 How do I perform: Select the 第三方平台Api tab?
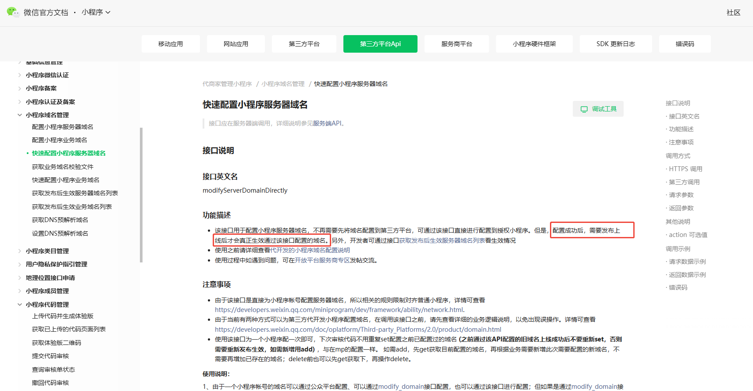(380, 44)
